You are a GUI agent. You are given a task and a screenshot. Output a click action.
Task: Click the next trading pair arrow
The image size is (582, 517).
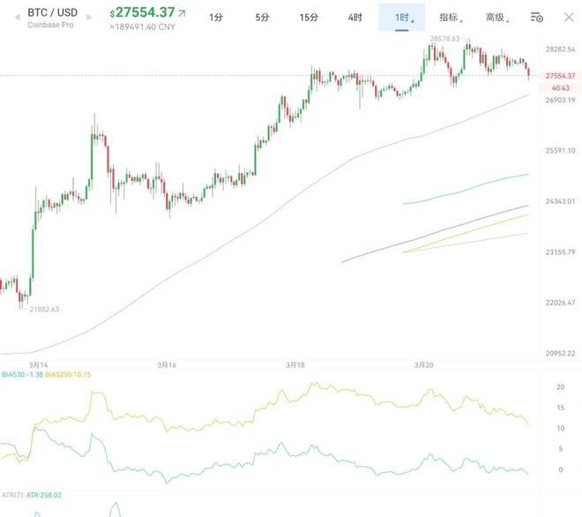click(x=88, y=17)
